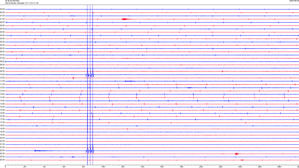Select the 19:30 trace time label
The height and width of the screenshot is (168, 299).
point(2,135)
